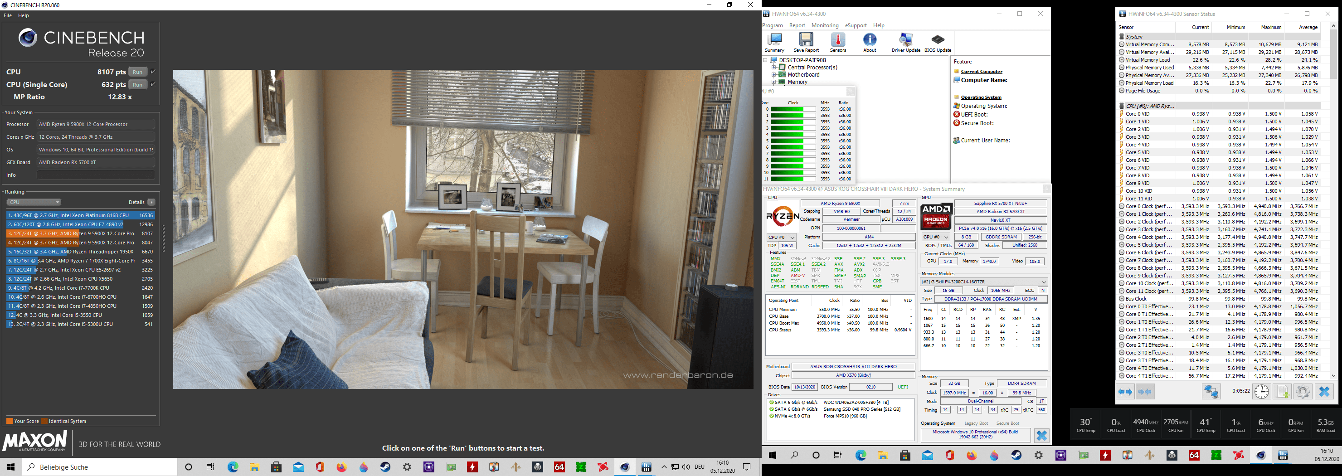The width and height of the screenshot is (1342, 476).
Task: Click the Core 0 clock bar in the CPU #0 panel
Action: pyautogui.click(x=793, y=109)
